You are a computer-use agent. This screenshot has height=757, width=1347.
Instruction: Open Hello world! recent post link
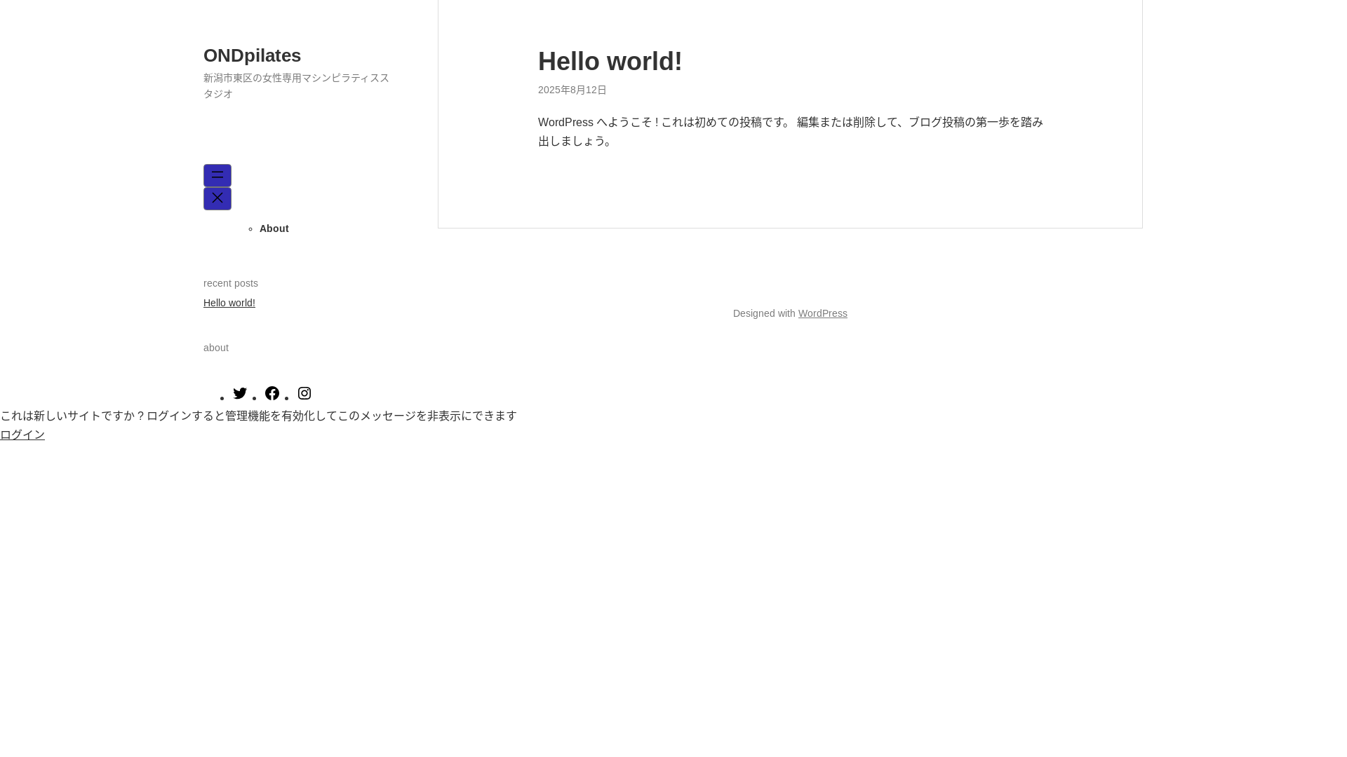pyautogui.click(x=229, y=303)
